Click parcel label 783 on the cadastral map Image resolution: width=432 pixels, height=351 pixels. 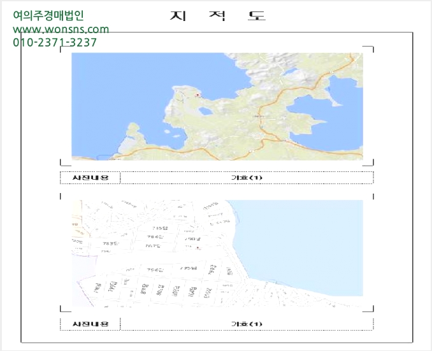[110, 243]
